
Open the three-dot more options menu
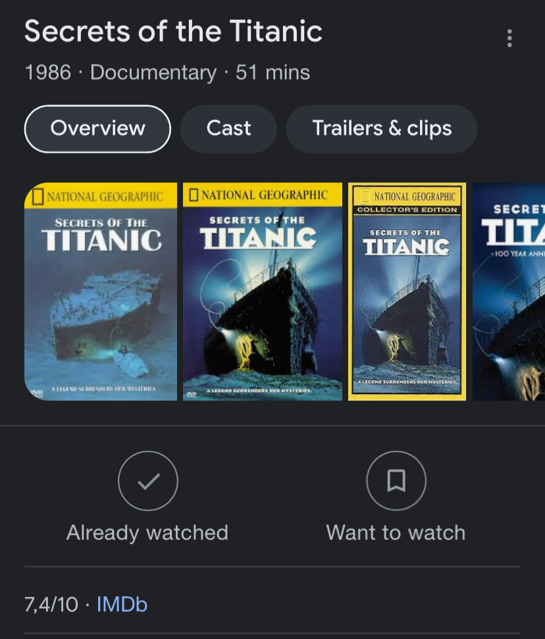509,38
